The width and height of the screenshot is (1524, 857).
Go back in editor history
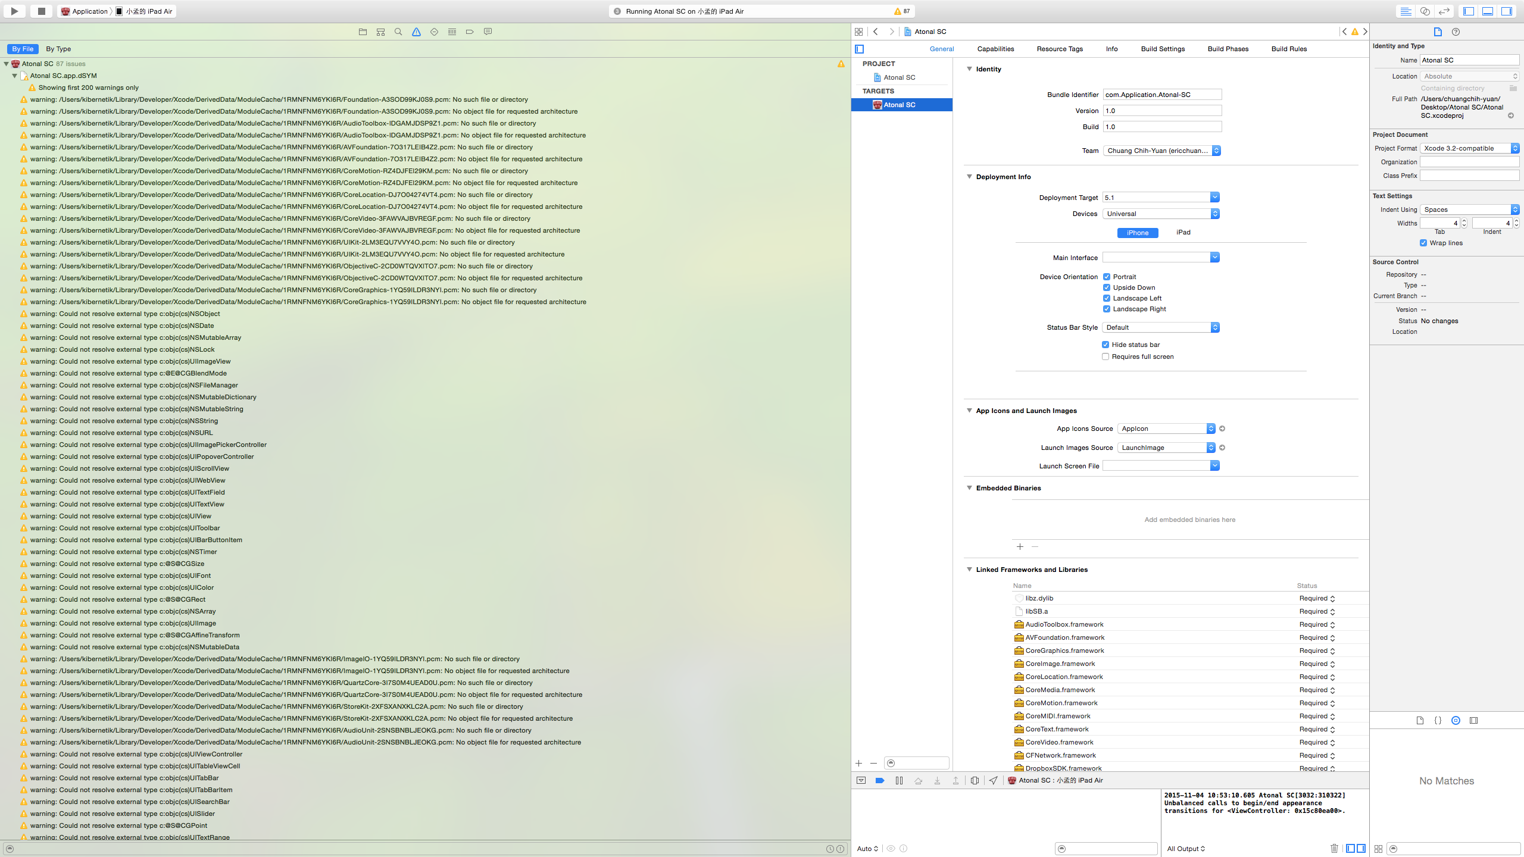point(876,32)
